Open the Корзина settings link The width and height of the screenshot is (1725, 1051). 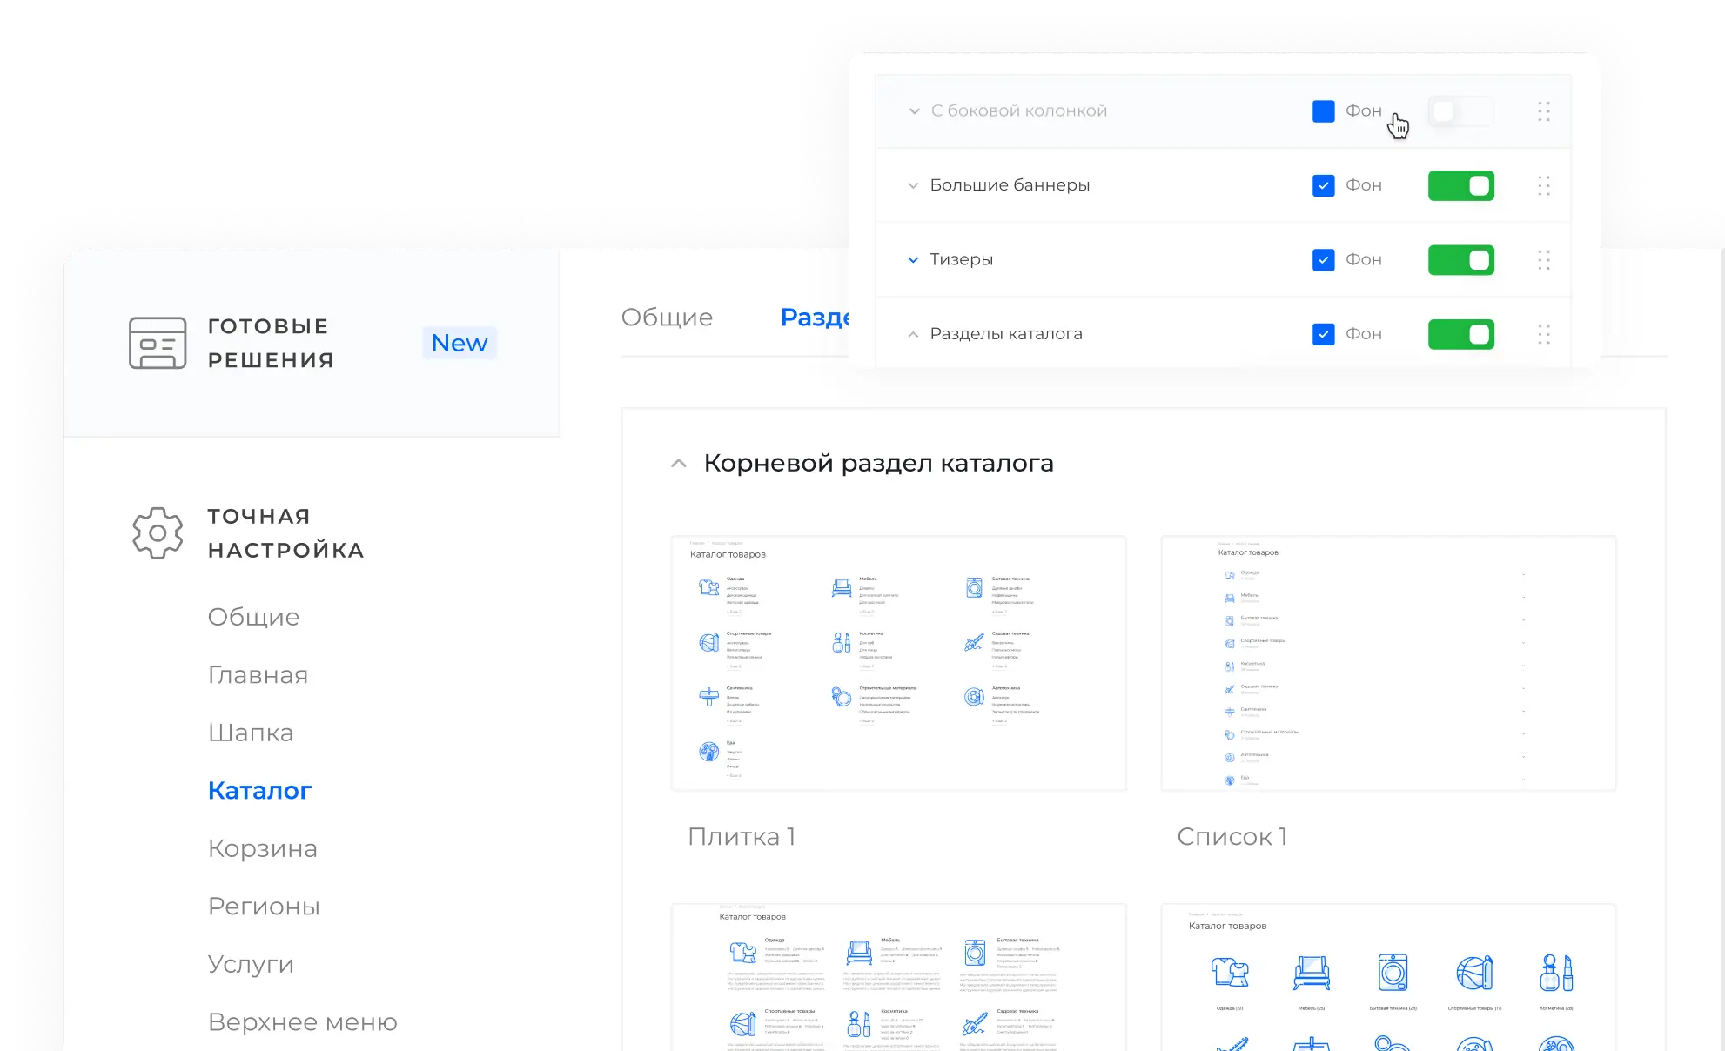pyautogui.click(x=262, y=848)
